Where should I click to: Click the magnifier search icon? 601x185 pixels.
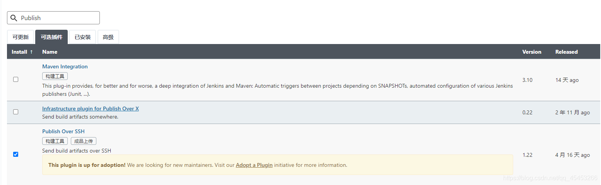(14, 18)
